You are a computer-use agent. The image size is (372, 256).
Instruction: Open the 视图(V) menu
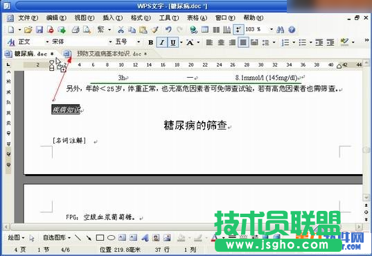pyautogui.click(x=85, y=18)
